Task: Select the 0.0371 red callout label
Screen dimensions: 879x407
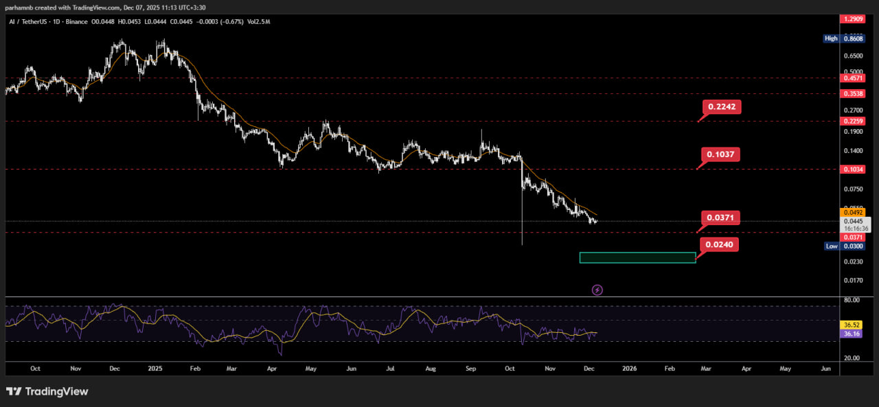Action: pos(720,218)
